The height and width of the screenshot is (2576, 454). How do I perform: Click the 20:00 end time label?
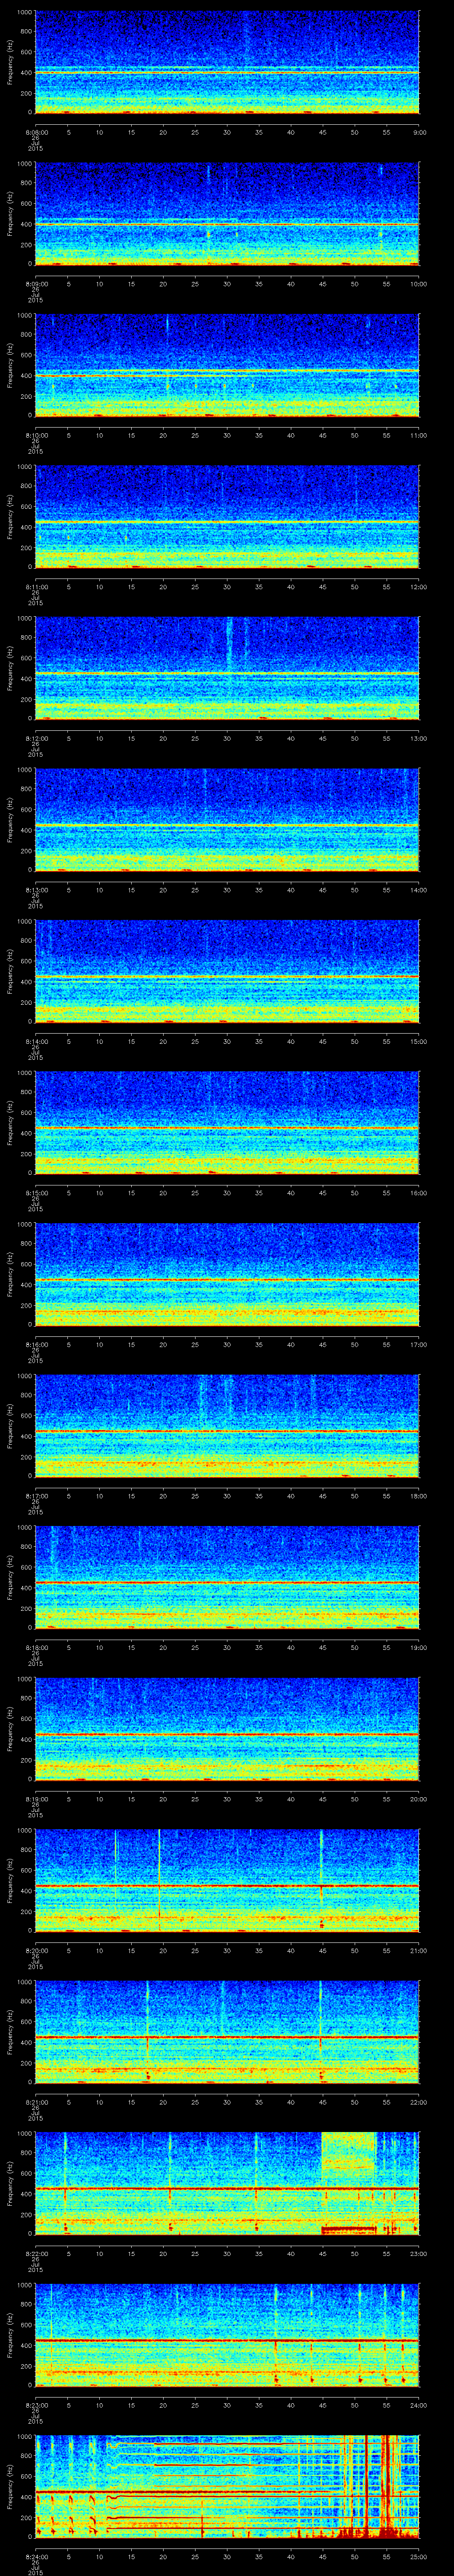(x=419, y=1799)
